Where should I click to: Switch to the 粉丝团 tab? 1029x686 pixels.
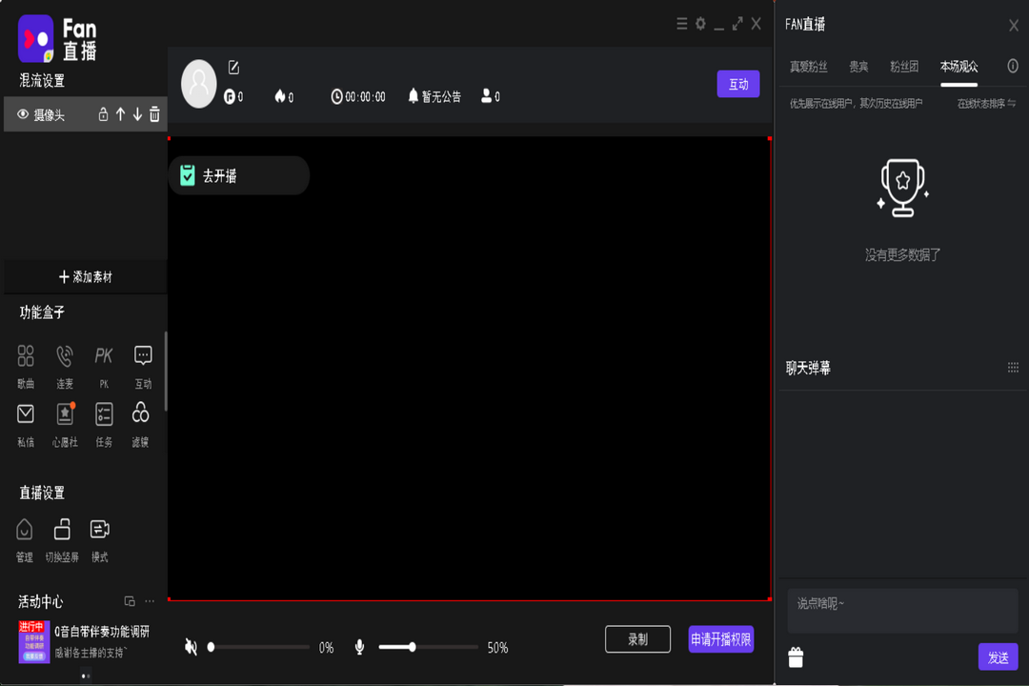tap(905, 67)
